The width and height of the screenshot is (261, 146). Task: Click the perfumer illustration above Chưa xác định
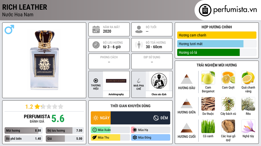click(x=159, y=81)
